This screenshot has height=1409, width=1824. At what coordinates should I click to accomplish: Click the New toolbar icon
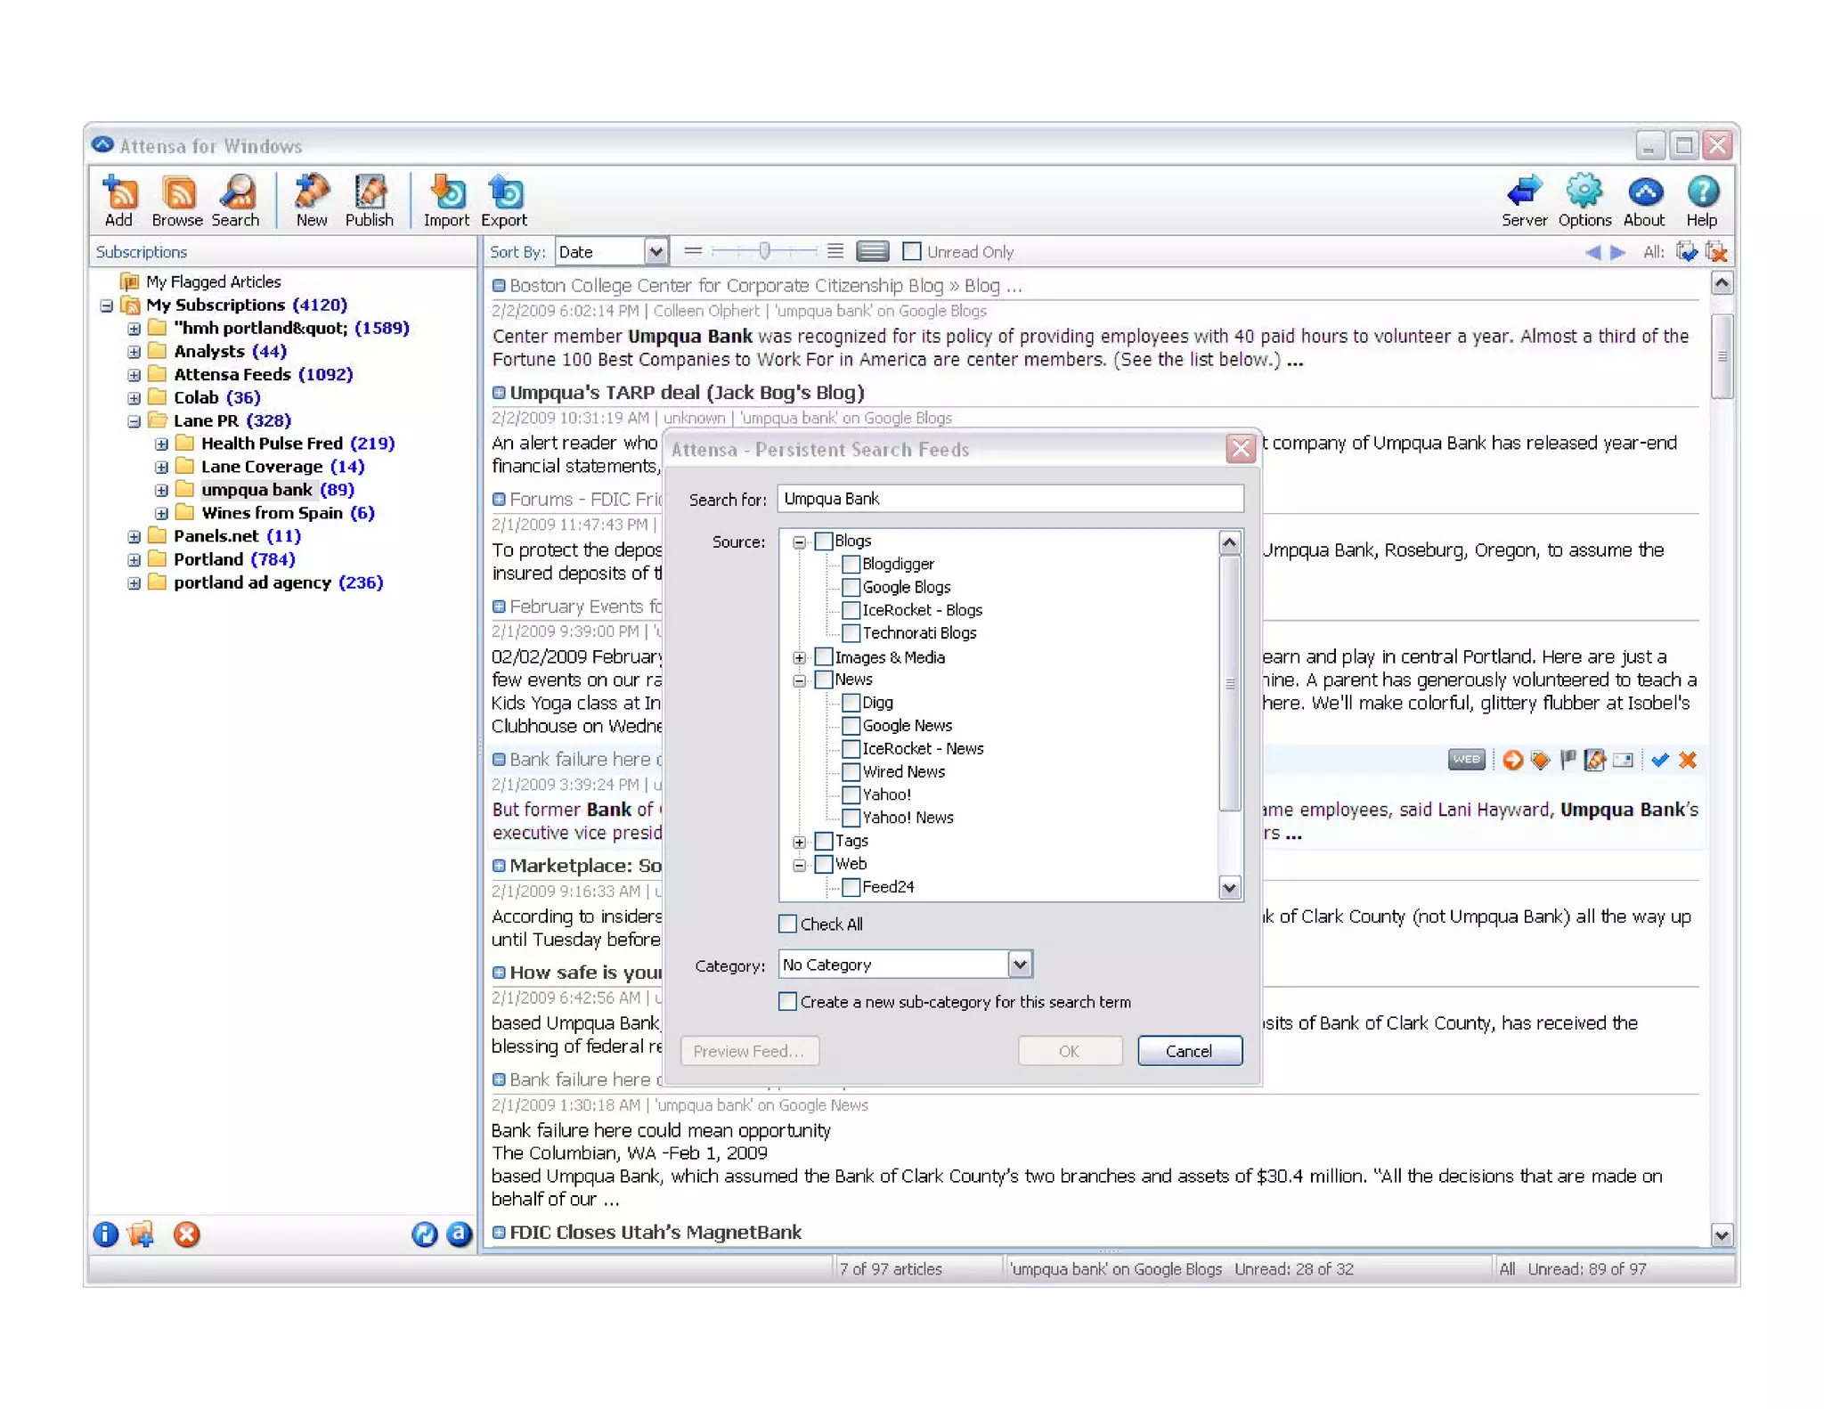(x=312, y=201)
